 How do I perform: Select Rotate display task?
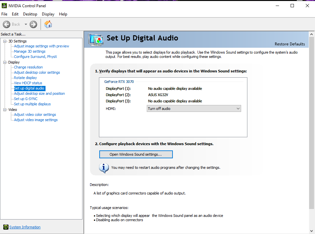pos(25,78)
